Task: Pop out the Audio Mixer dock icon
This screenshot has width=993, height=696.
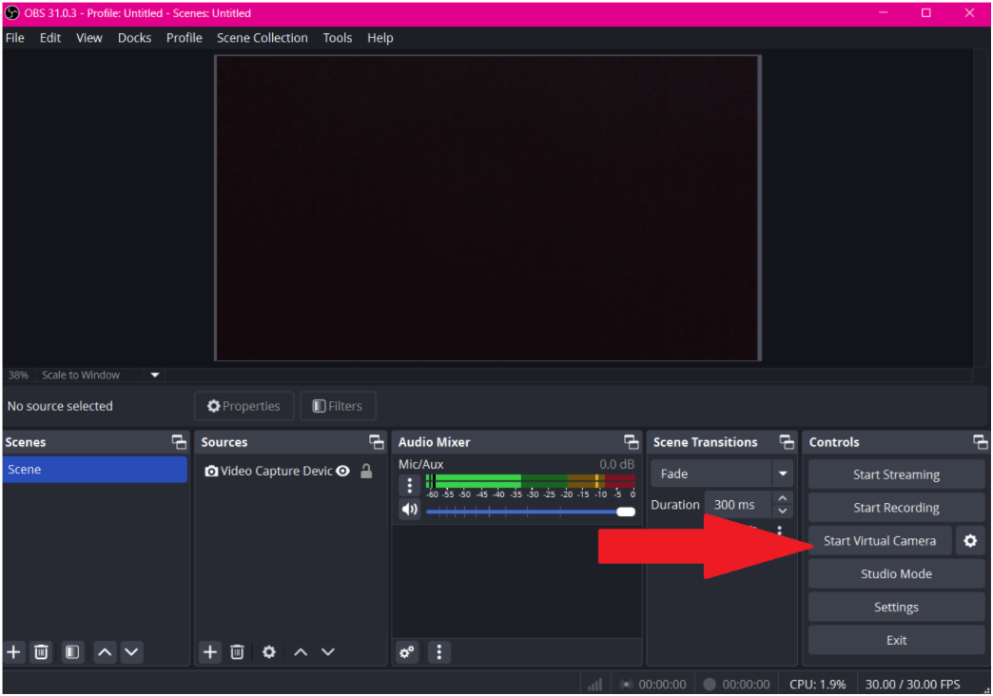Action: [x=632, y=442]
